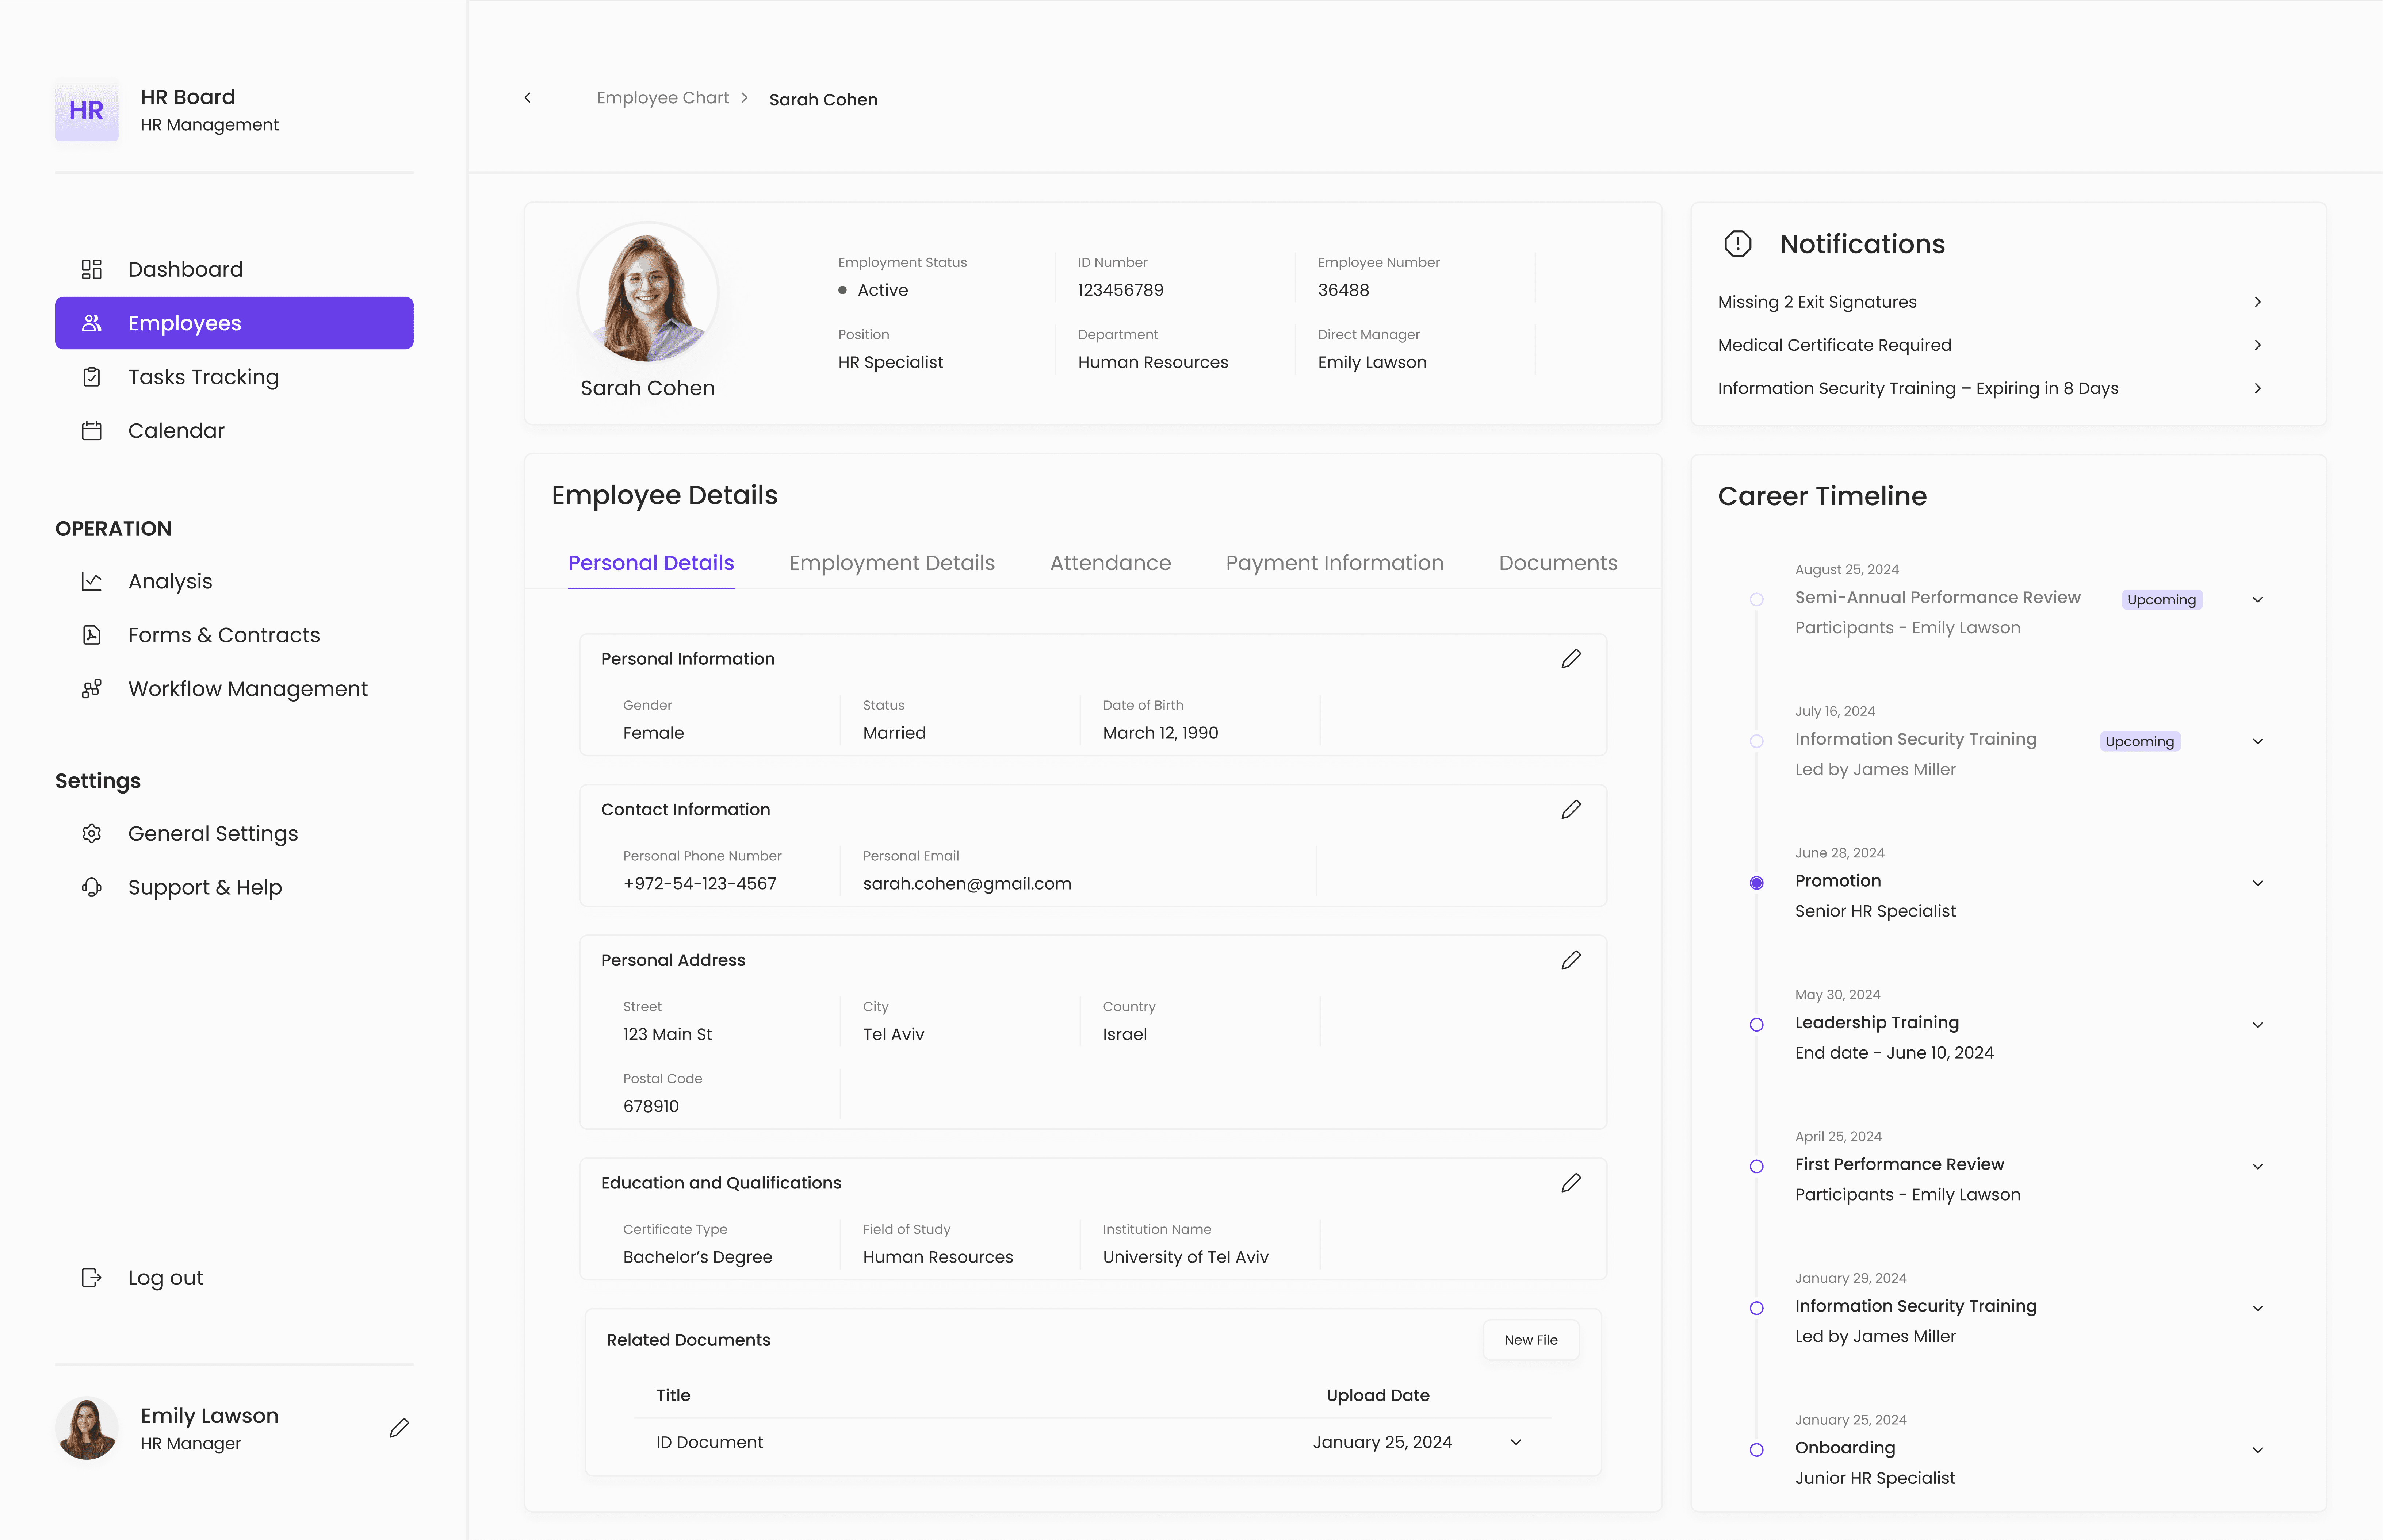Click the Workflow Management icon

91,689
